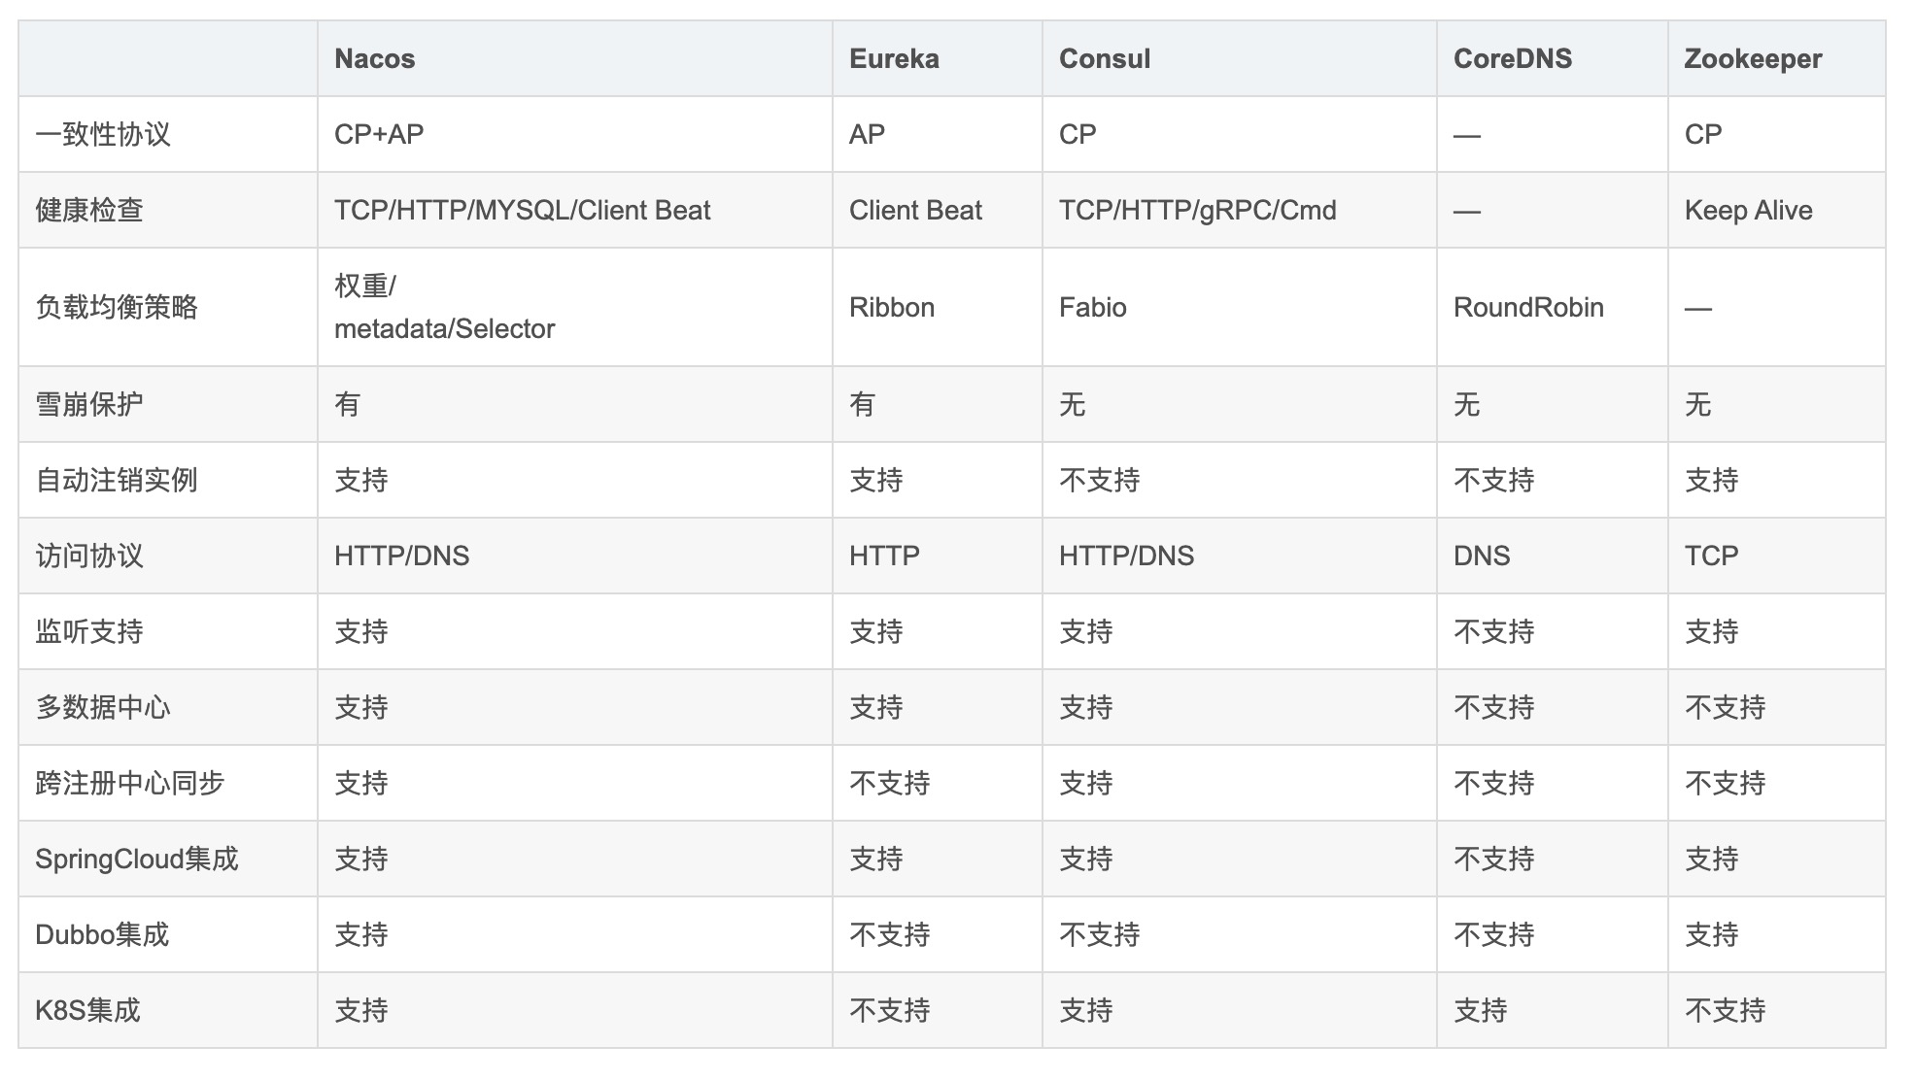Click the K8S集成 row label
1916x1080 pixels.
(87, 1010)
